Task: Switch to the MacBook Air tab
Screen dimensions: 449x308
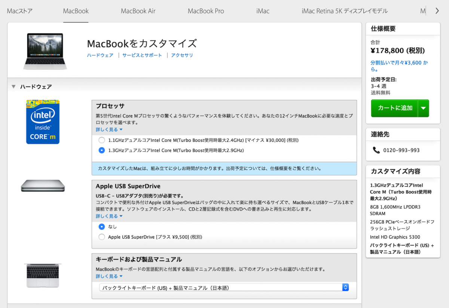Action: click(138, 11)
